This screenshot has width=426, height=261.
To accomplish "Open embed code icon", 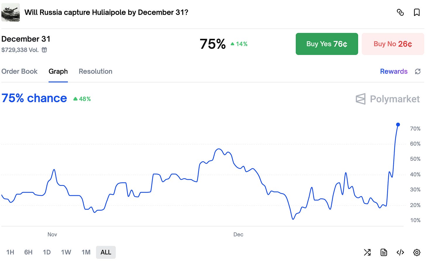I will 400,252.
